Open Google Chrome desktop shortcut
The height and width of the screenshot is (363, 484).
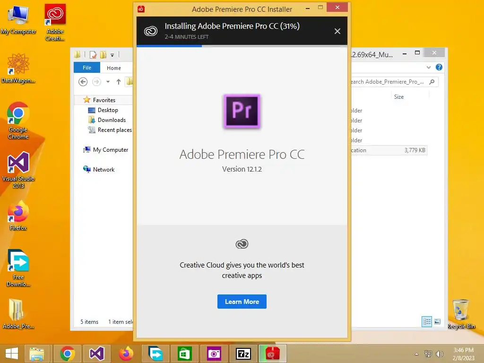tap(18, 121)
